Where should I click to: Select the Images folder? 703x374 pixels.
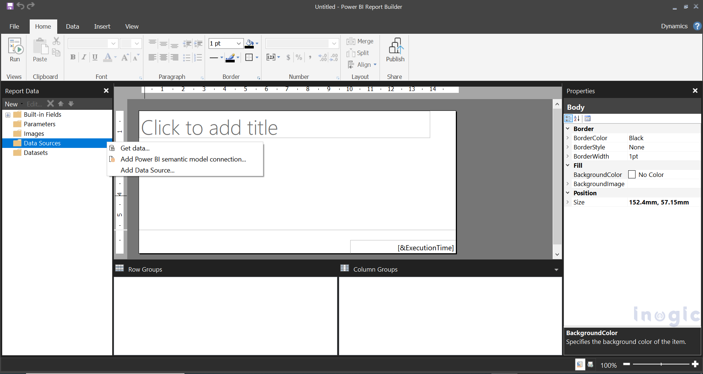tap(34, 134)
